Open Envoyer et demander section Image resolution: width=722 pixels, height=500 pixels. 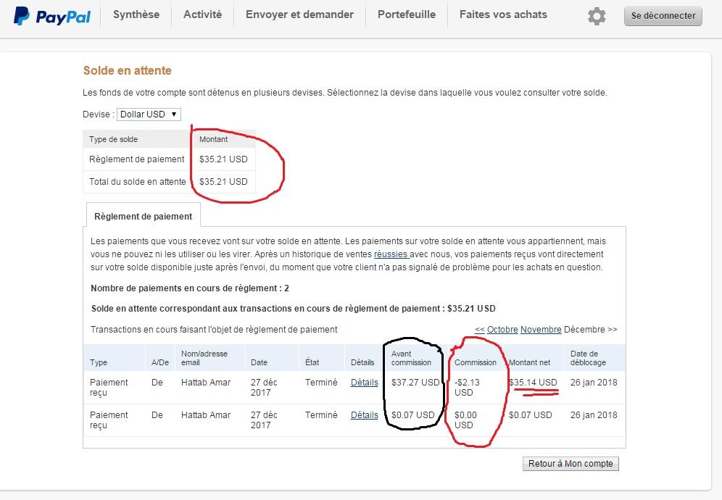tap(299, 14)
